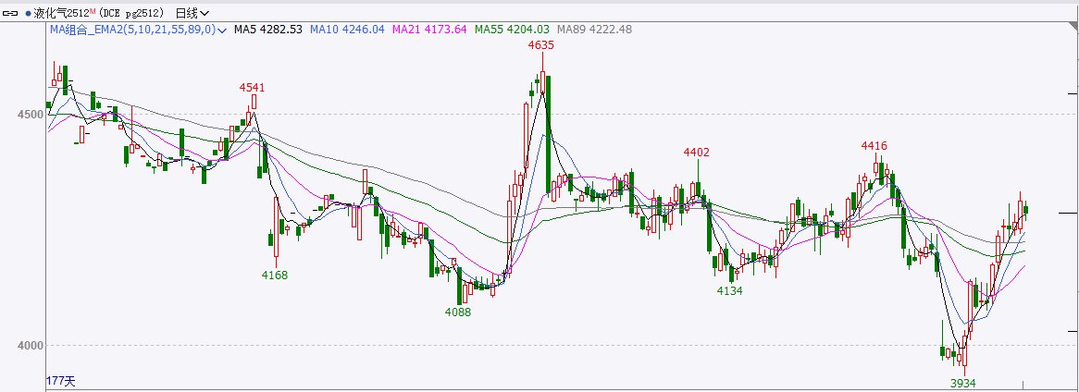Expand the MA组合_EMA2 indicator dropdown arrow
The height and width of the screenshot is (392, 1079).
222,30
